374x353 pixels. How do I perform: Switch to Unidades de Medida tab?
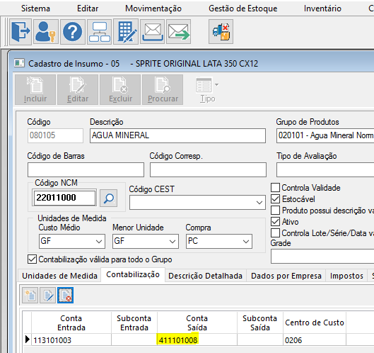click(59, 276)
